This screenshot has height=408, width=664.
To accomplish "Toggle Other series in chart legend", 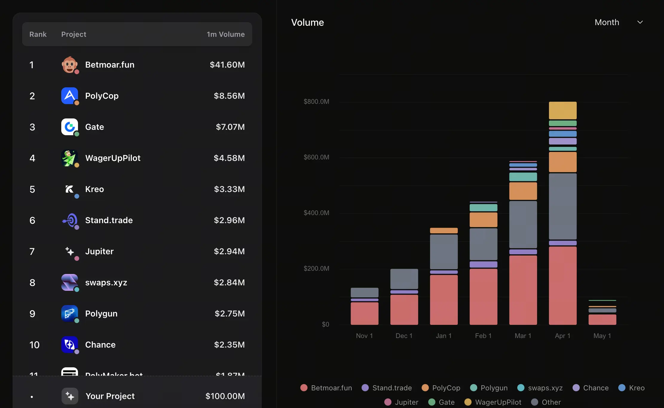I will pyautogui.click(x=546, y=402).
